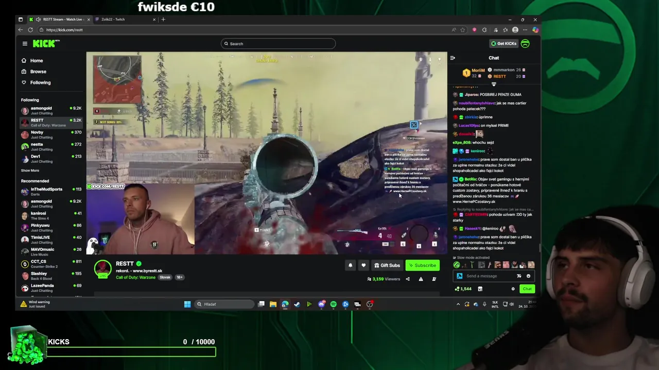Click the Slovak language tag
659x370 pixels.
[165, 277]
